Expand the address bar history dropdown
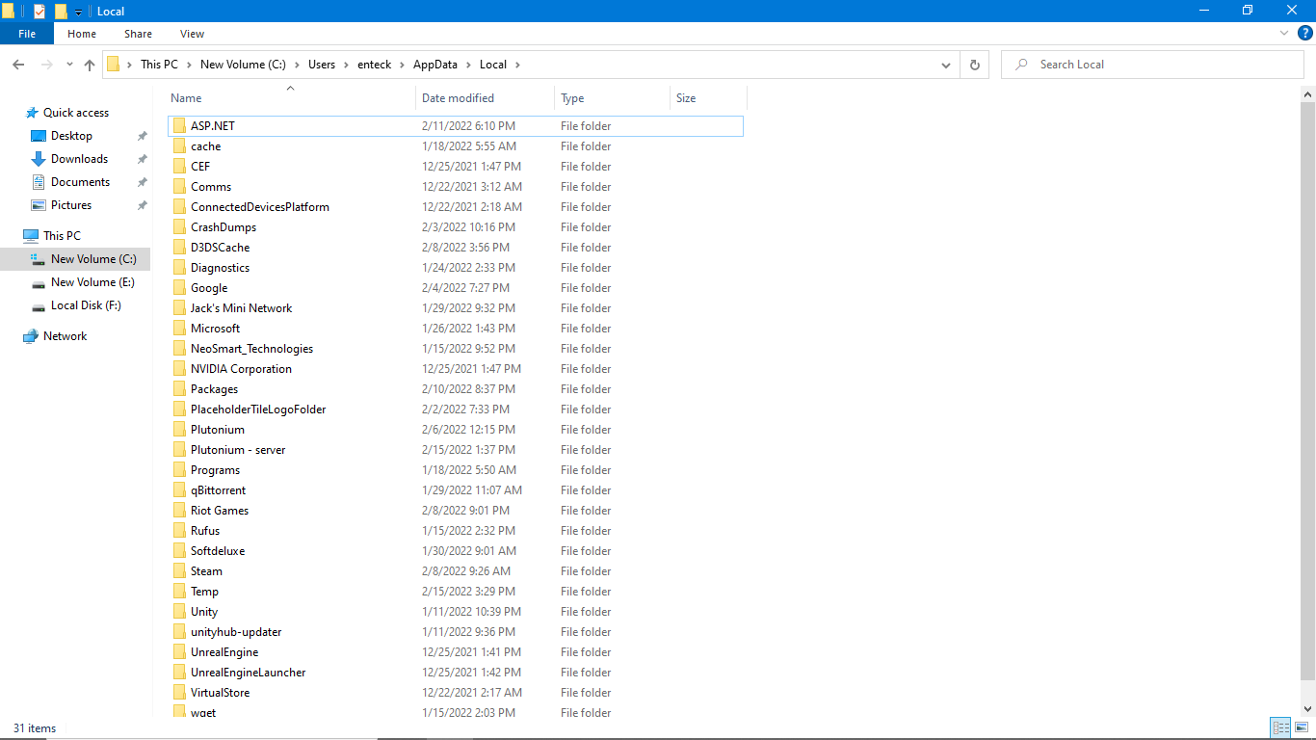Screen dimensions: 1316x740 946,65
